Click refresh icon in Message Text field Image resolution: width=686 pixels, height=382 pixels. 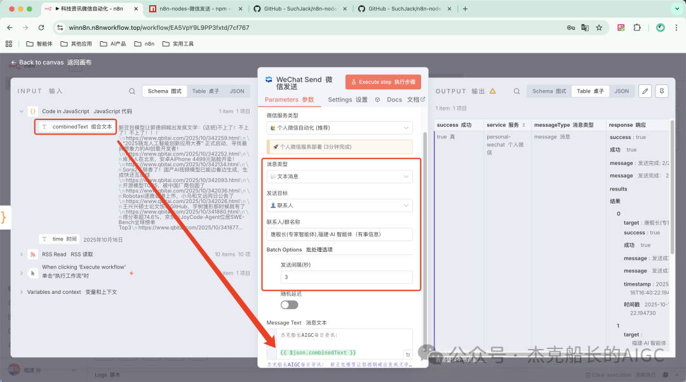click(x=408, y=355)
